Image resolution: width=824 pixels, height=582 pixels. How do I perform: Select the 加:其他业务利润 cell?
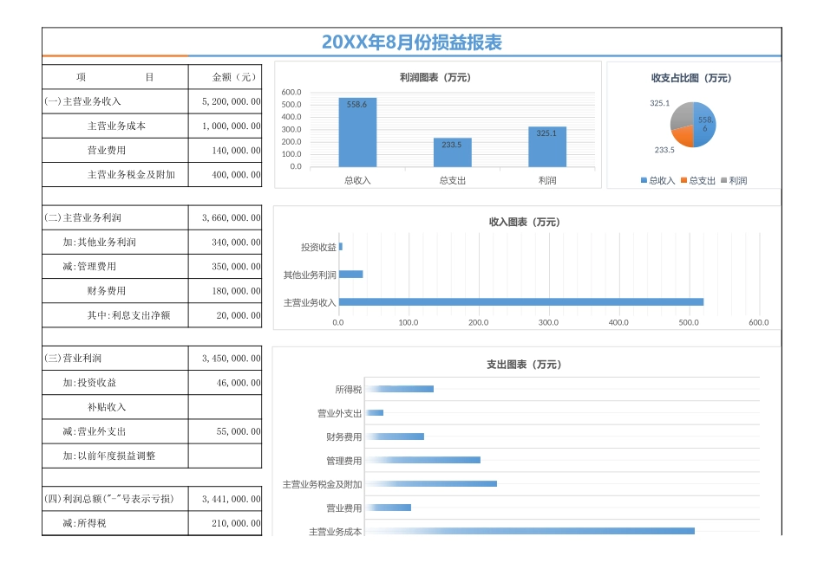[115, 242]
